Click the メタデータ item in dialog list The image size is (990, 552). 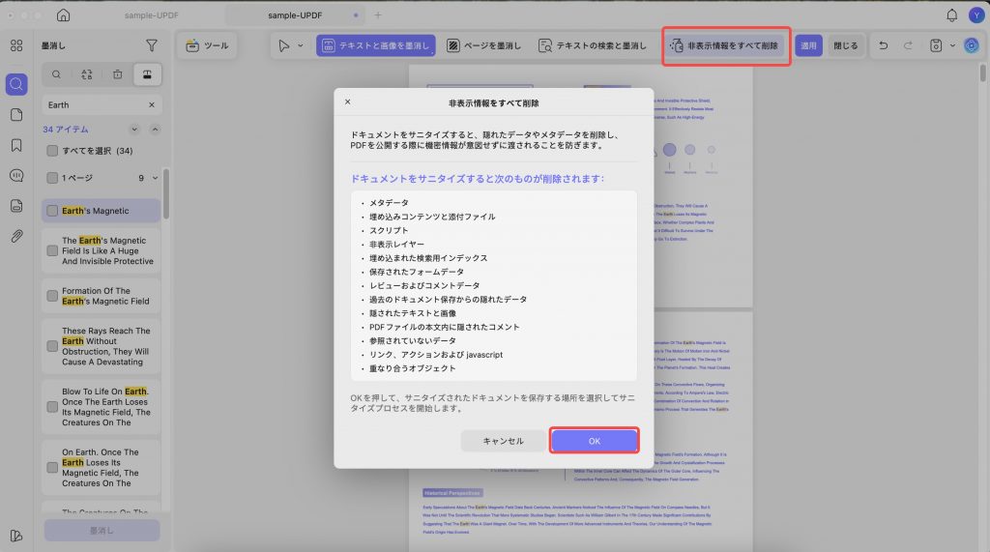click(x=389, y=203)
